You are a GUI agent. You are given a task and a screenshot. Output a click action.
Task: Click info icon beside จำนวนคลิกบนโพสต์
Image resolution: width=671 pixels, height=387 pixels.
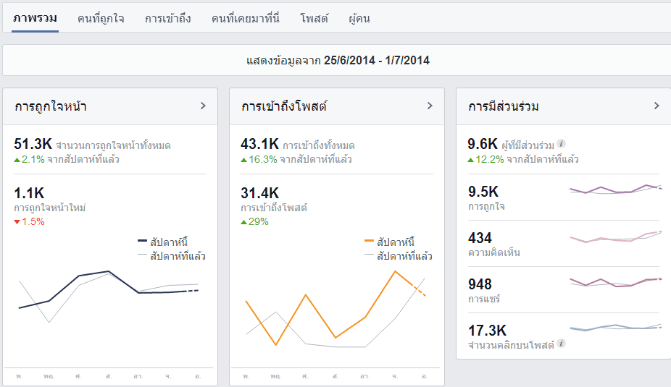pos(562,343)
